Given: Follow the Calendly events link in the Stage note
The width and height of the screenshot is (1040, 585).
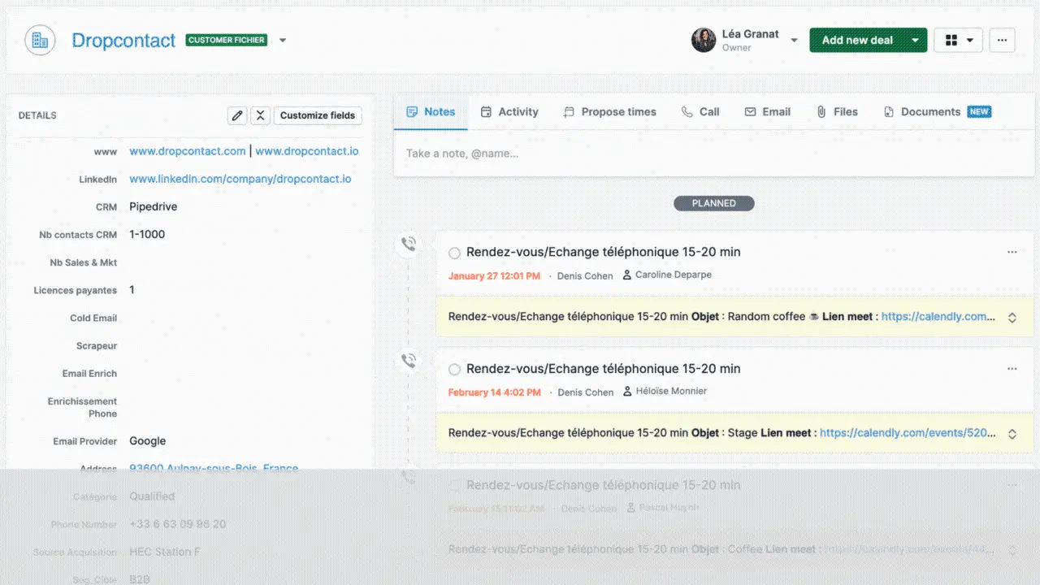Looking at the screenshot, I should pyautogui.click(x=908, y=433).
